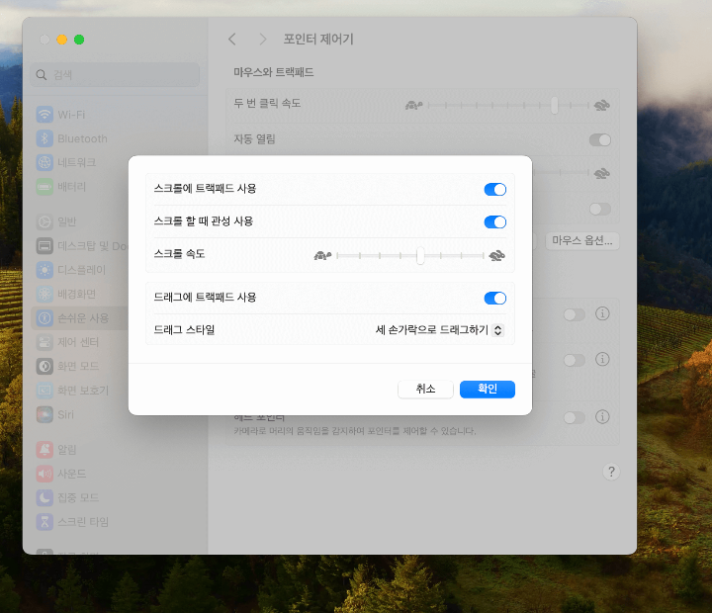Toggle 스크롤 할 때 관성 사용 switch

[x=495, y=222]
